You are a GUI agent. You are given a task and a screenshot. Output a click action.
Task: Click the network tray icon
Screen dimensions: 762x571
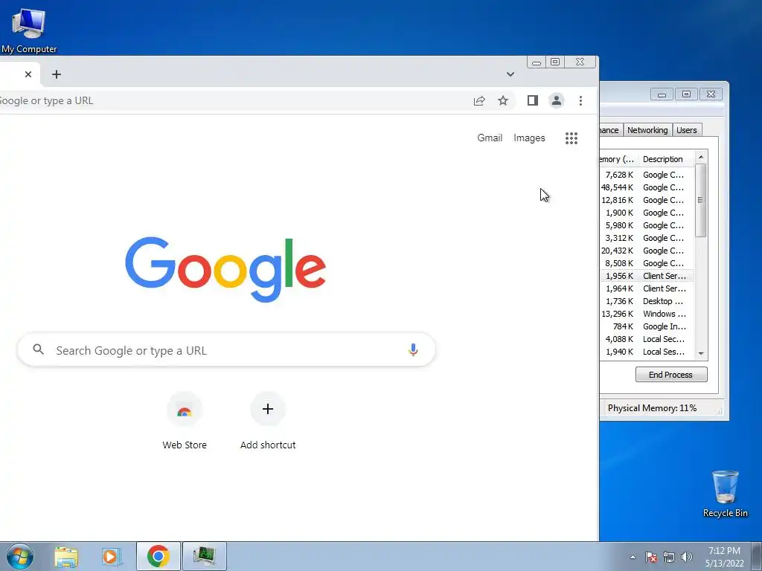tap(669, 557)
